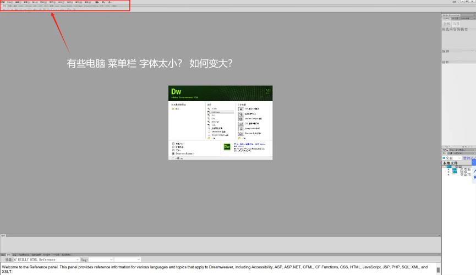Open the Site icon menu in the menu bar
Image resolution: width=476 pixels, height=275 pixels.
(x=110, y=2)
